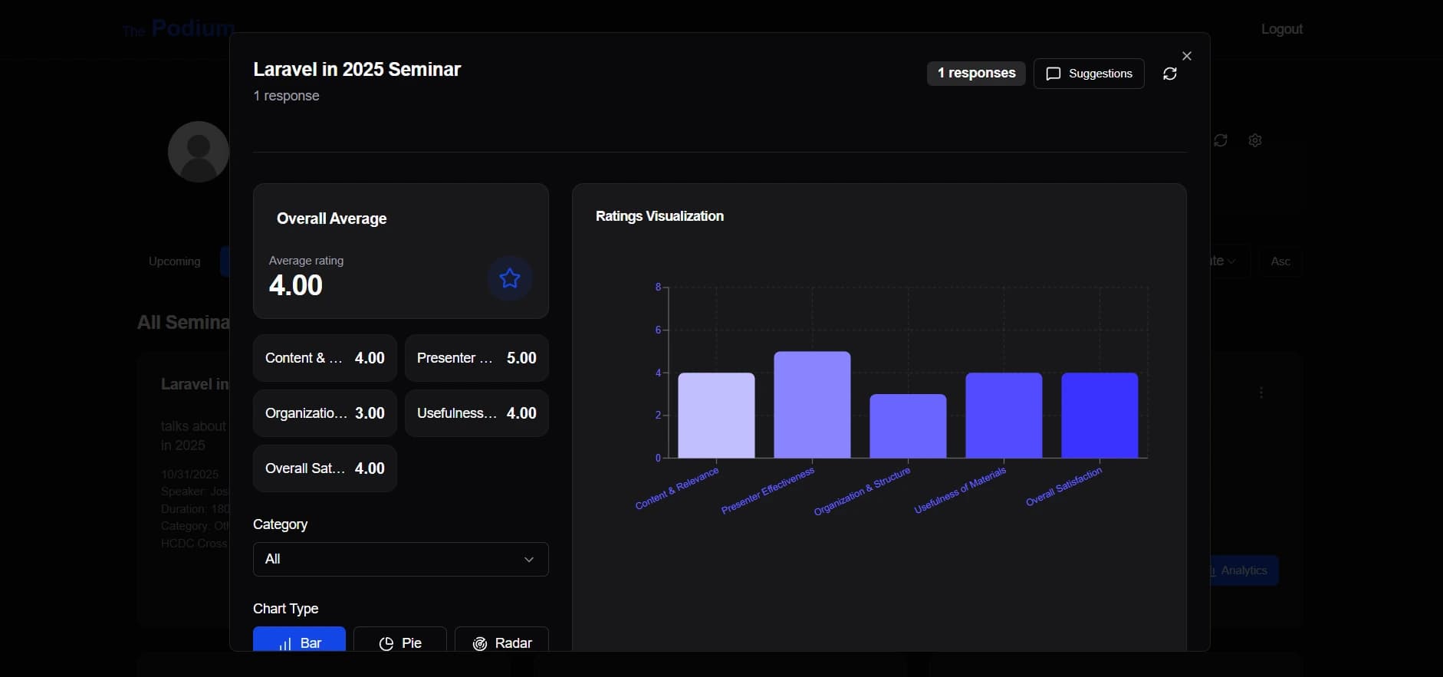
Task: Open the sort-by dropdown next to Asc
Action: pos(1224,261)
